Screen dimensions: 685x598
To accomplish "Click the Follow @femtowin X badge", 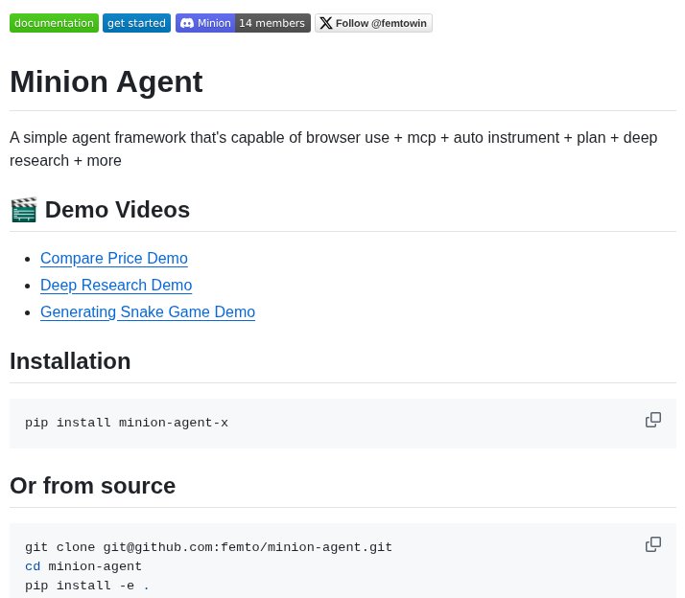I will tap(373, 23).
